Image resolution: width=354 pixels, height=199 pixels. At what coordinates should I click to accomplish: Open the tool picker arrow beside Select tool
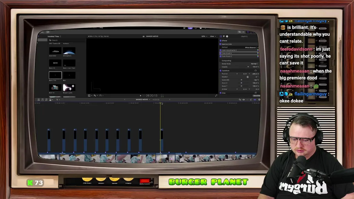[x=59, y=99]
